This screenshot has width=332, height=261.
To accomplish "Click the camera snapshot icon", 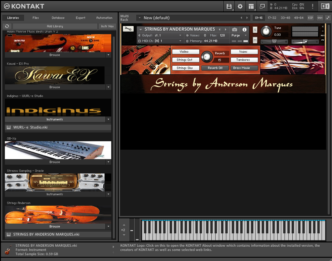I will (234, 29).
